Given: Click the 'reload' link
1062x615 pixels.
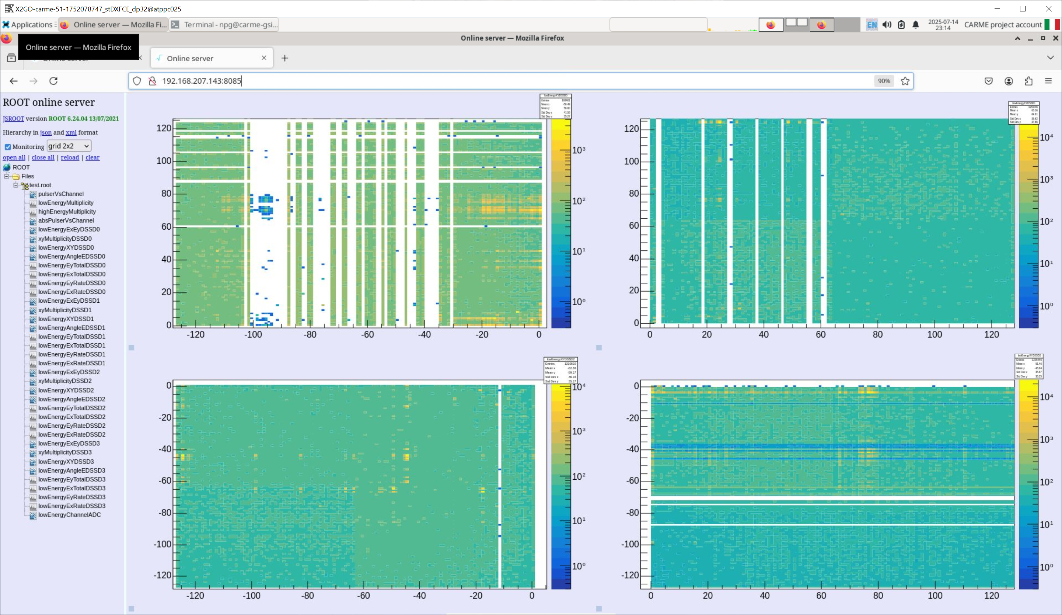Looking at the screenshot, I should point(70,157).
